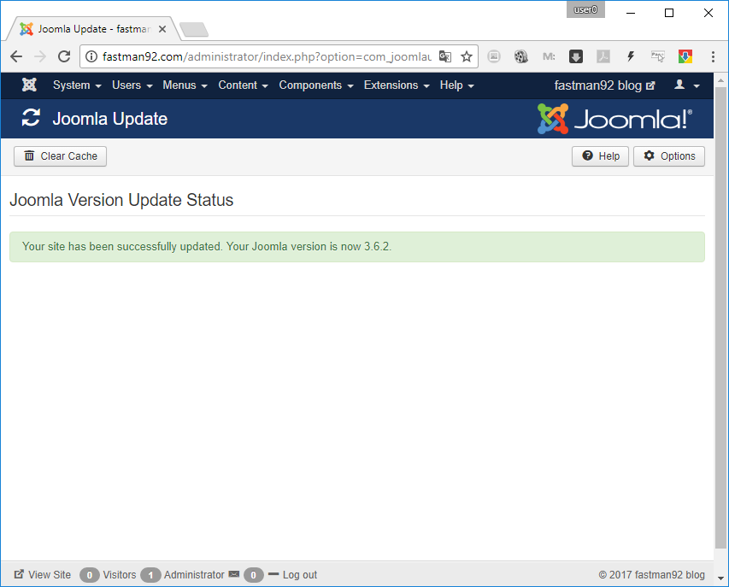Open the Chrome three-dot menu

pyautogui.click(x=713, y=56)
